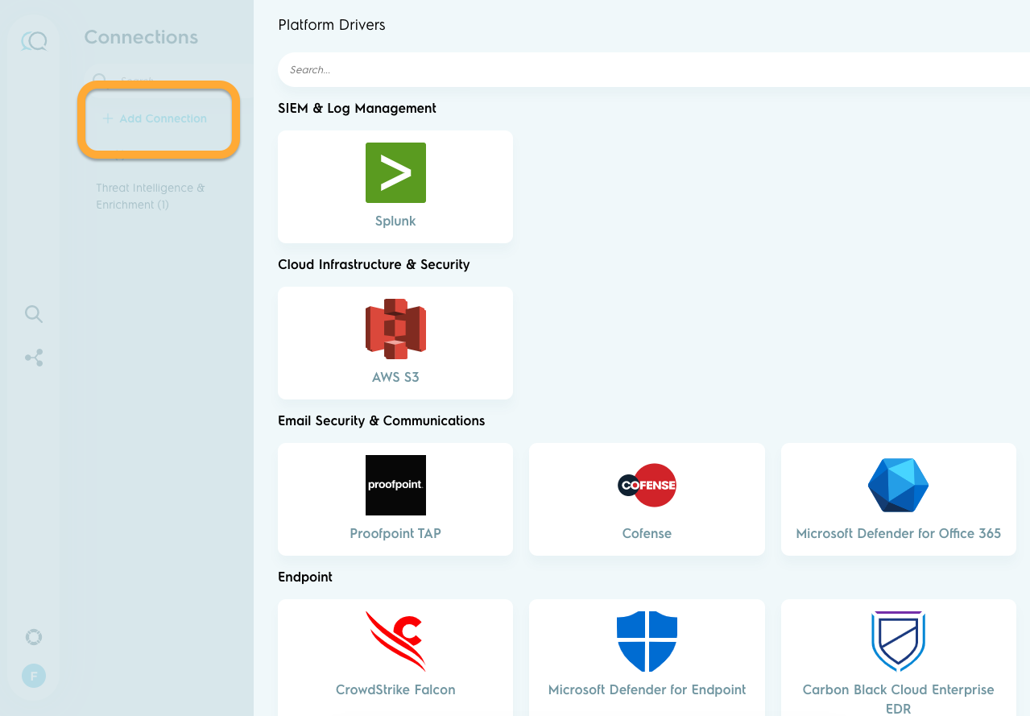Click the SIEM & Log Management heading

click(x=357, y=108)
